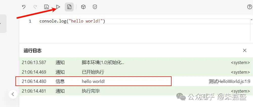This screenshot has height=107, width=253.
Task: Select log row 已开始执行
Action: click(136, 72)
